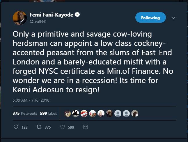
Task: Open the 5:09 AM - 7 Jul 2018 timestamp
Action: pyautogui.click(x=31, y=100)
